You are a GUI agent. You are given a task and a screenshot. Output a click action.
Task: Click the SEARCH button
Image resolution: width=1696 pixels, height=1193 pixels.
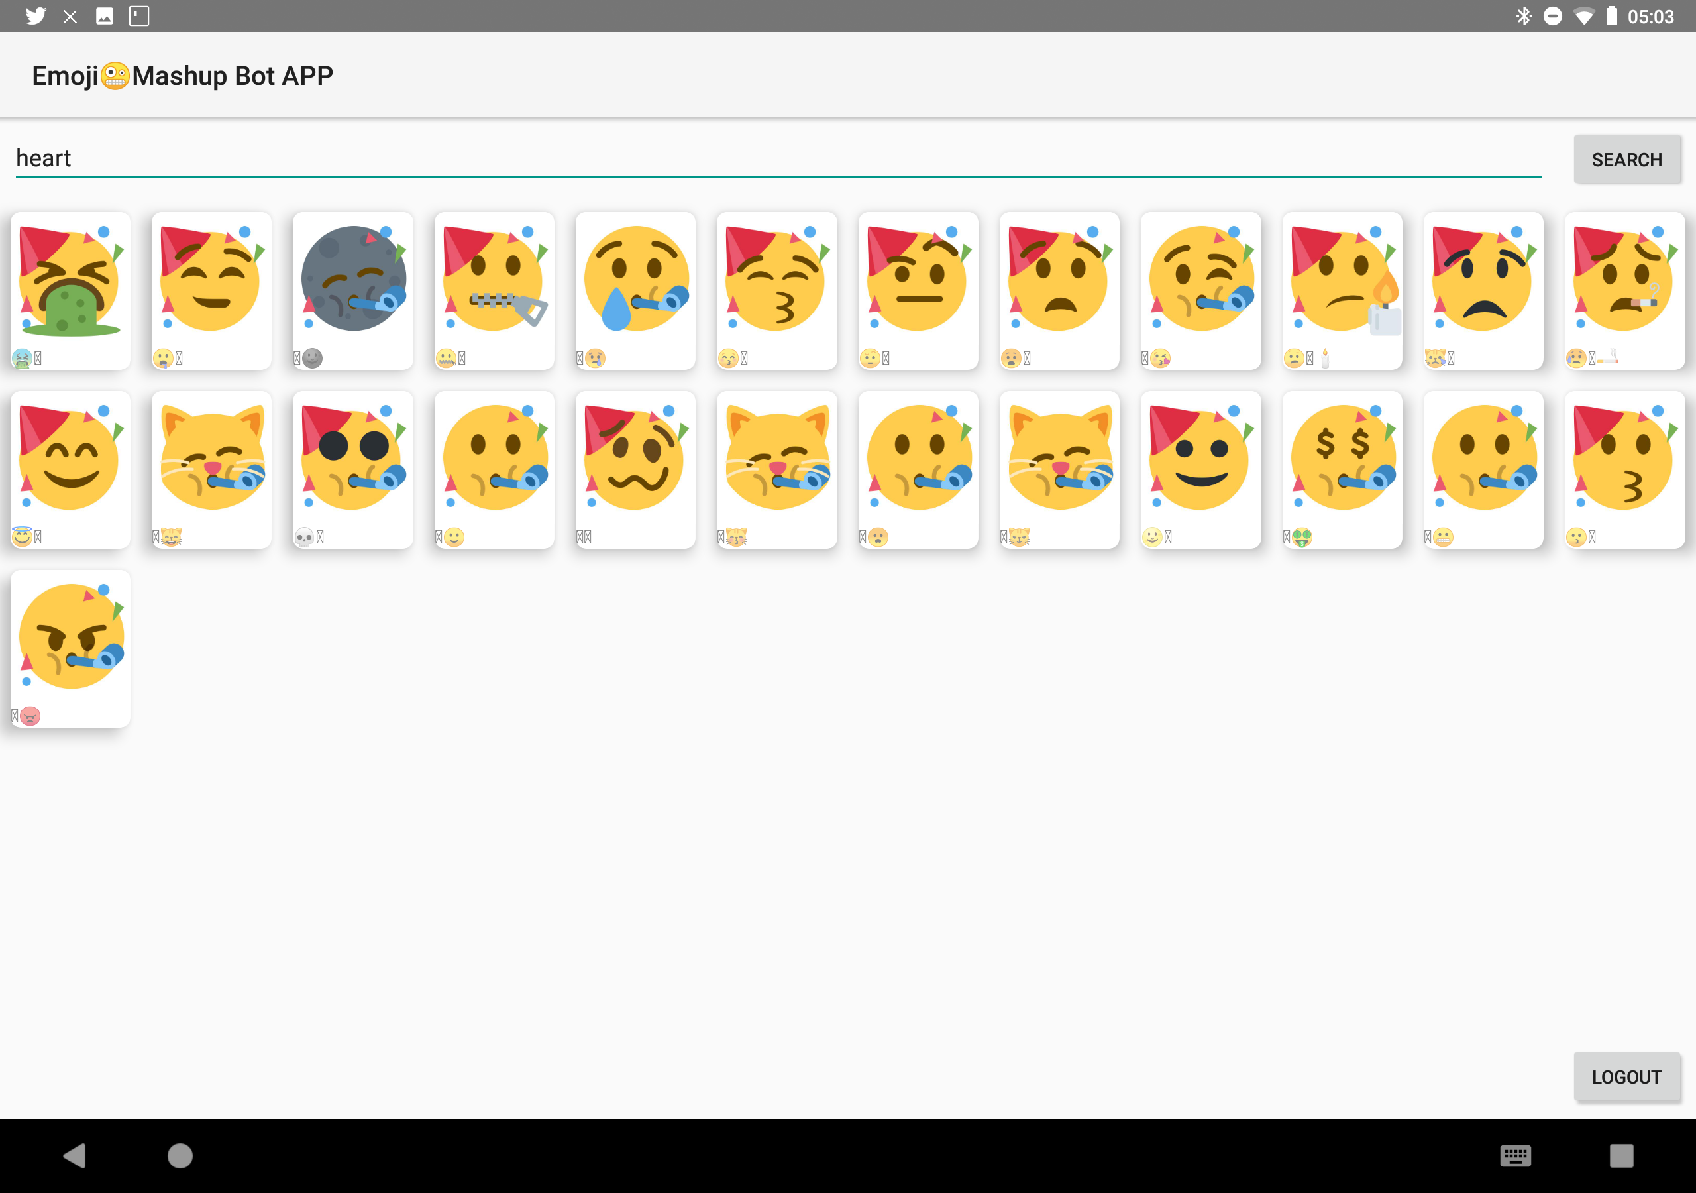[1626, 160]
